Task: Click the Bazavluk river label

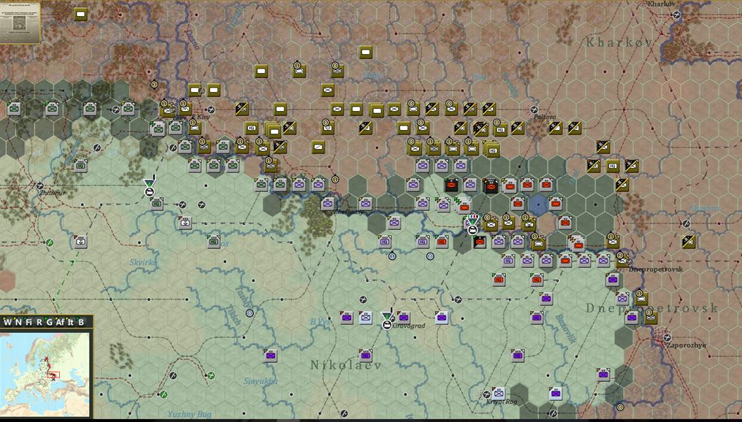Action: pos(566,329)
